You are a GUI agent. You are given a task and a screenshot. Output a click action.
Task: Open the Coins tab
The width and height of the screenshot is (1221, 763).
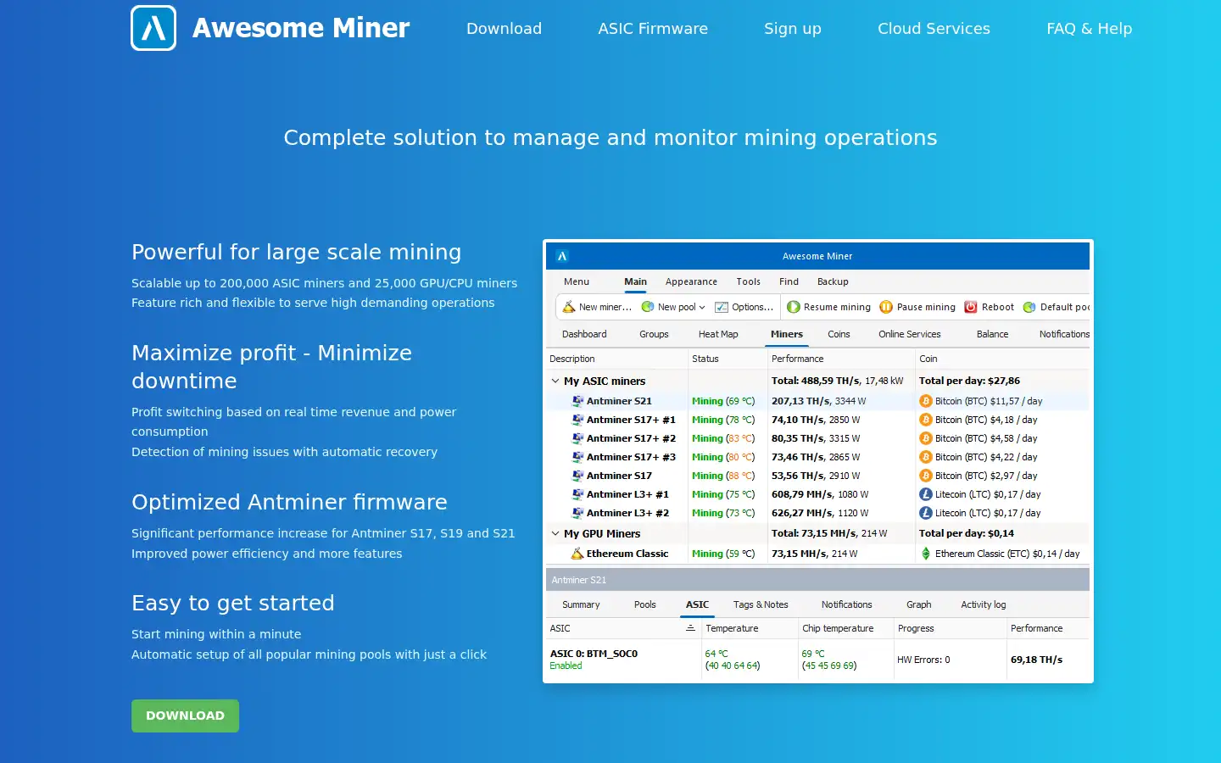click(x=839, y=334)
